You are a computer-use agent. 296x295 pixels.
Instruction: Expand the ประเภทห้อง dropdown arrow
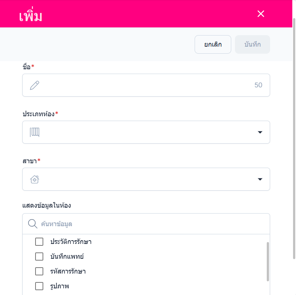click(x=260, y=132)
